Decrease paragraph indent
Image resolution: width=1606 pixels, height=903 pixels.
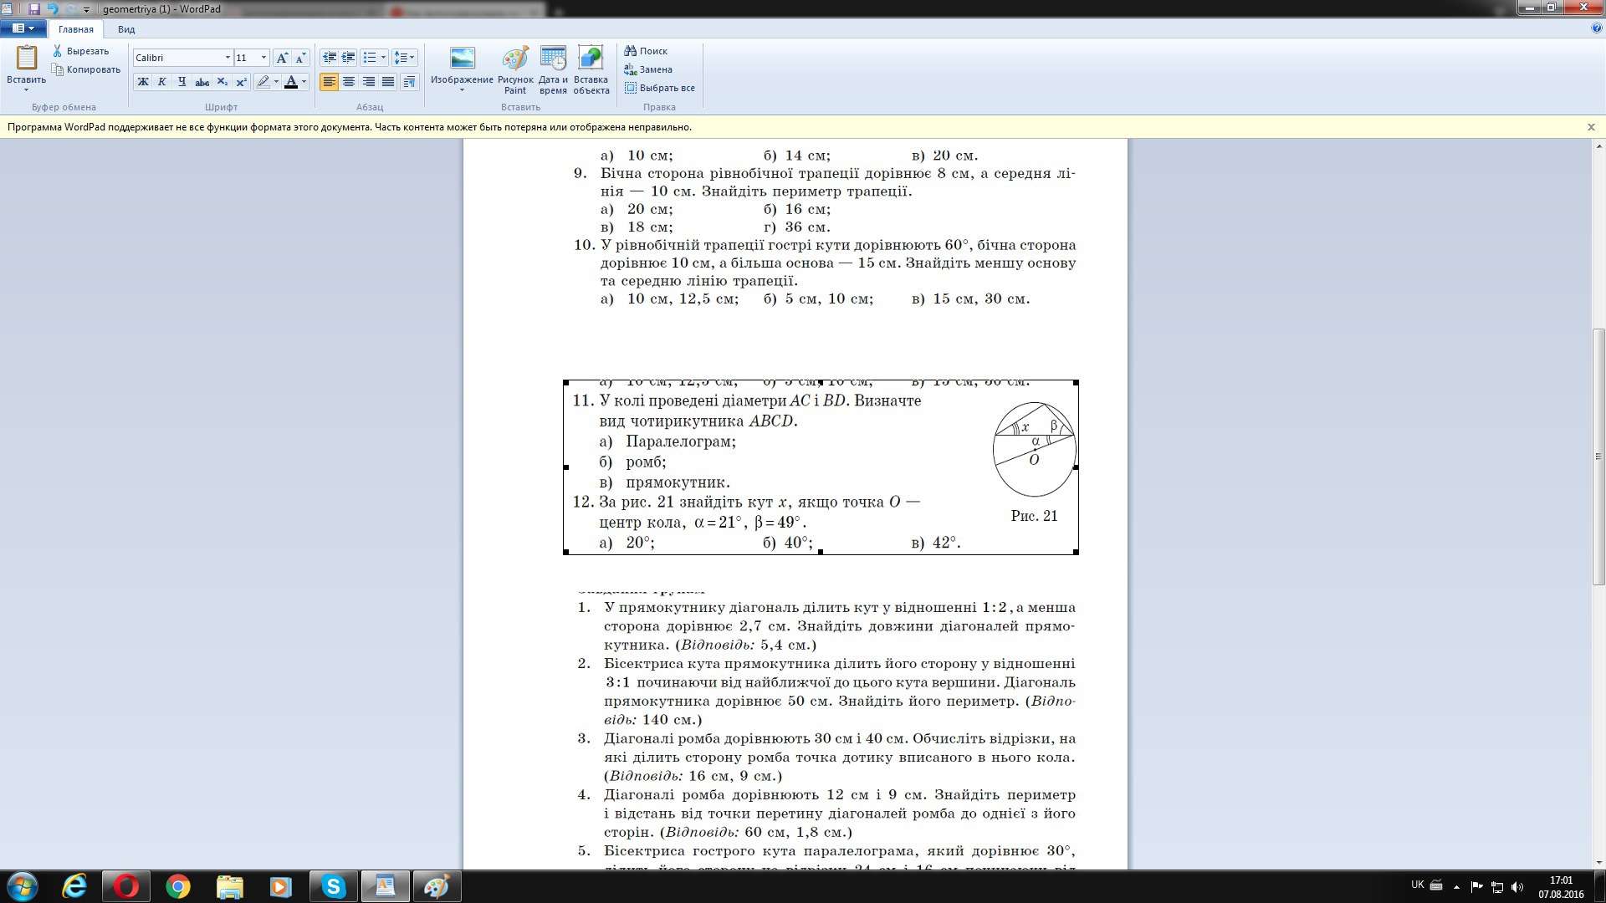pyautogui.click(x=330, y=58)
